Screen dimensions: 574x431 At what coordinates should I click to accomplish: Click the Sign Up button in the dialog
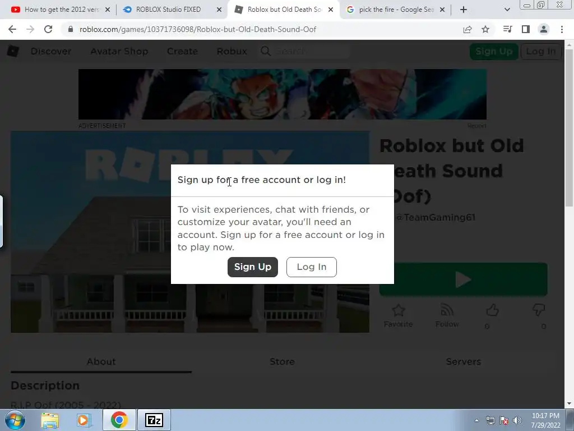[x=253, y=267]
